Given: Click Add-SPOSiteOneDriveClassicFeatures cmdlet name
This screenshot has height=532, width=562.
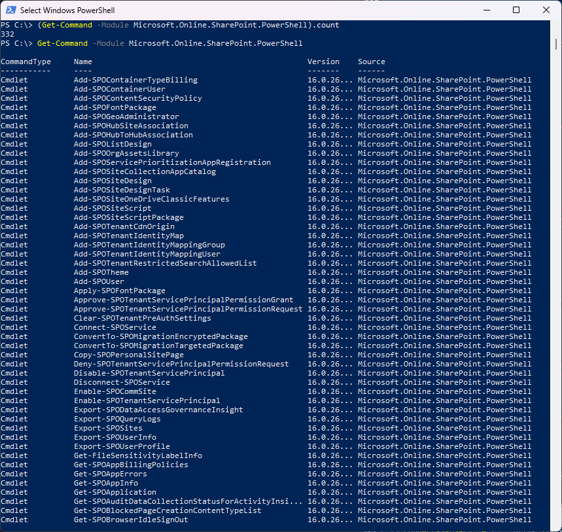Looking at the screenshot, I should 152,199.
